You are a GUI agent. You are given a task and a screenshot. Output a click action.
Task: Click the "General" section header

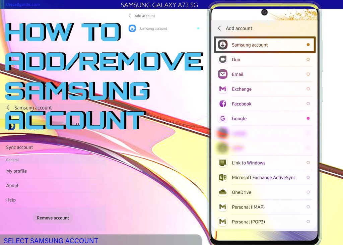click(x=12, y=160)
